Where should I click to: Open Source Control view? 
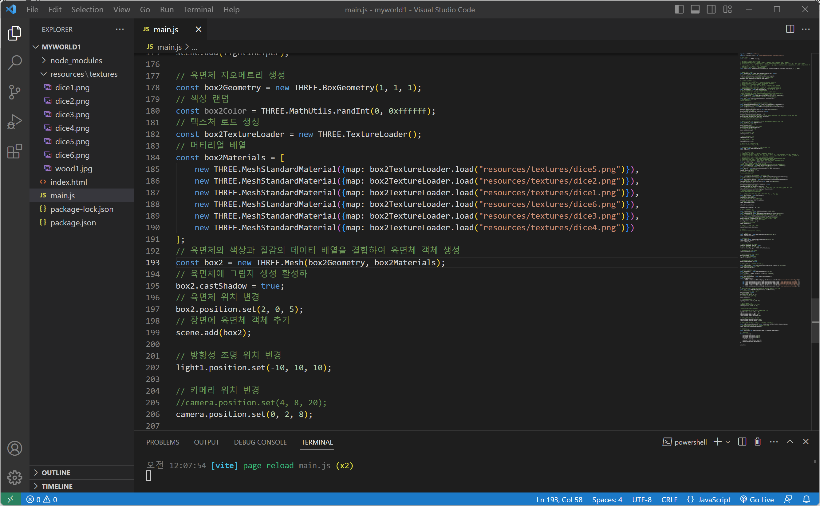click(14, 92)
